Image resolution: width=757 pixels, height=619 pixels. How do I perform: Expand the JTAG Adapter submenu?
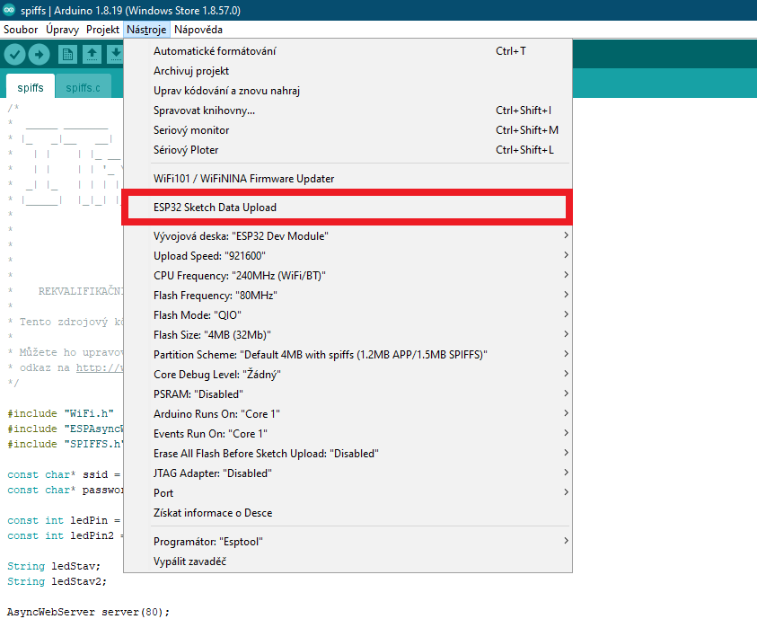click(x=348, y=473)
